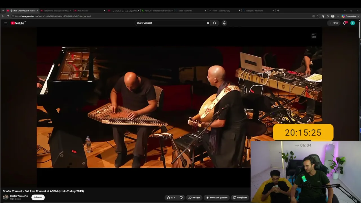Open a new browser tab
The image size is (361, 203).
pos(278,11)
